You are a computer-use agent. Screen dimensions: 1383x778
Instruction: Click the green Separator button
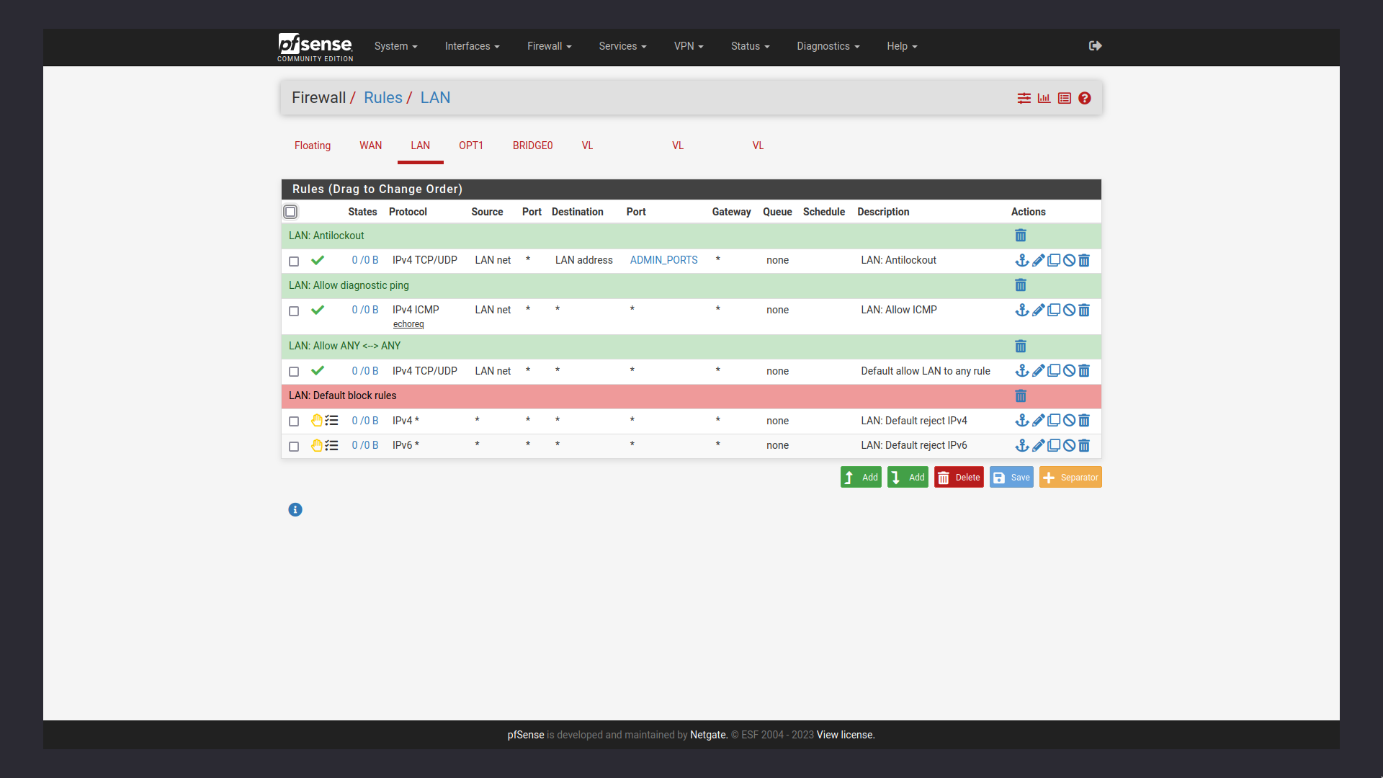coord(1070,477)
